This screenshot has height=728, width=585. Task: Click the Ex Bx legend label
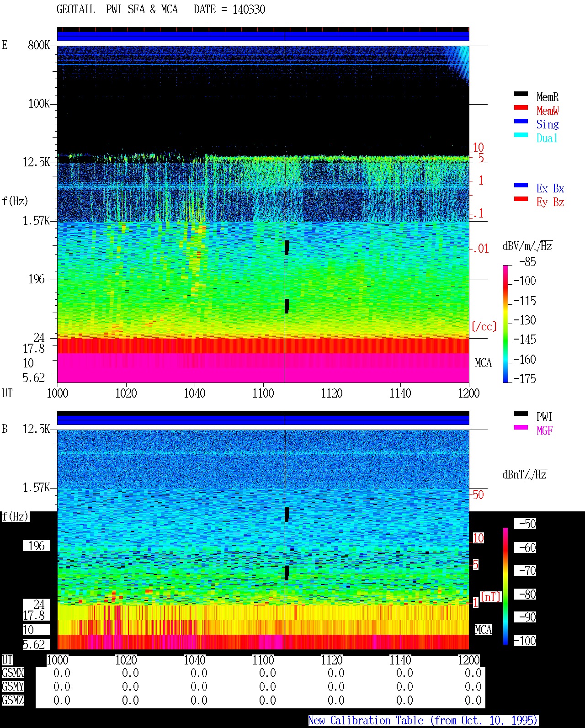pyautogui.click(x=550, y=188)
